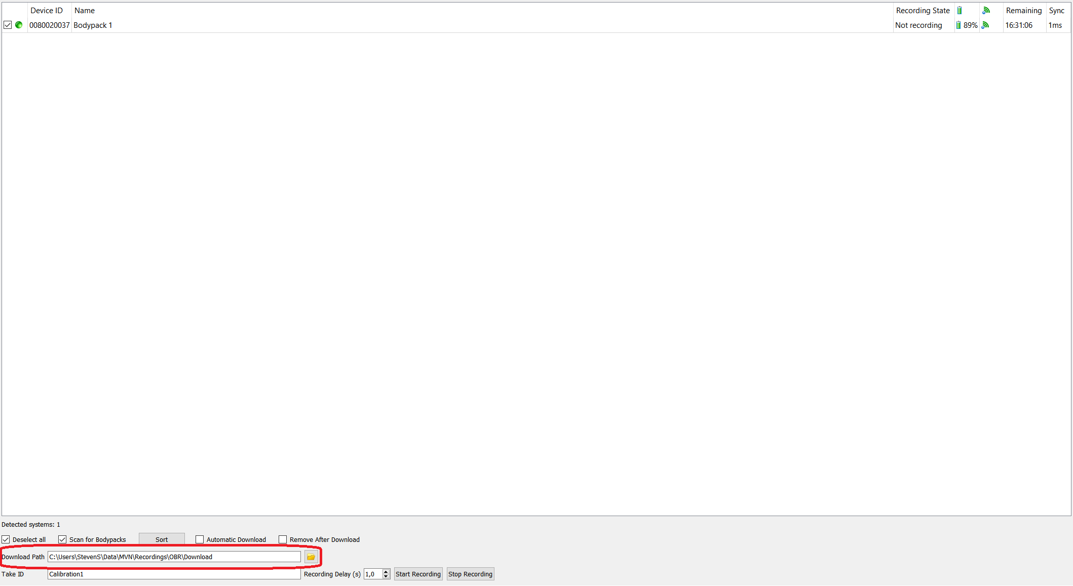The height and width of the screenshot is (586, 1073).
Task: Click the Device ID column header
Action: pyautogui.click(x=47, y=11)
